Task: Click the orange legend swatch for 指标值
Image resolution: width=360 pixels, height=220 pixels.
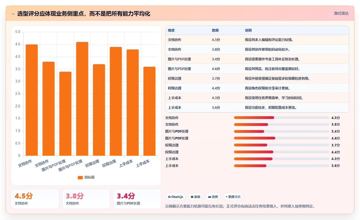Action: (x=80, y=177)
